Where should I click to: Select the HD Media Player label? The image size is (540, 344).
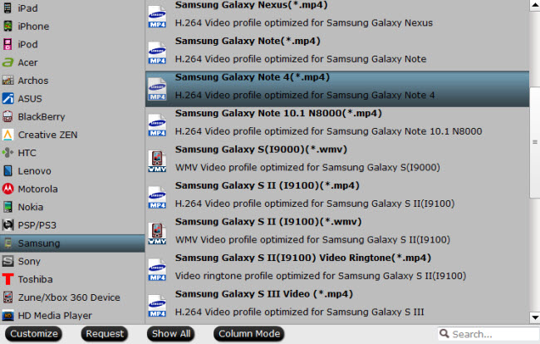click(x=55, y=316)
